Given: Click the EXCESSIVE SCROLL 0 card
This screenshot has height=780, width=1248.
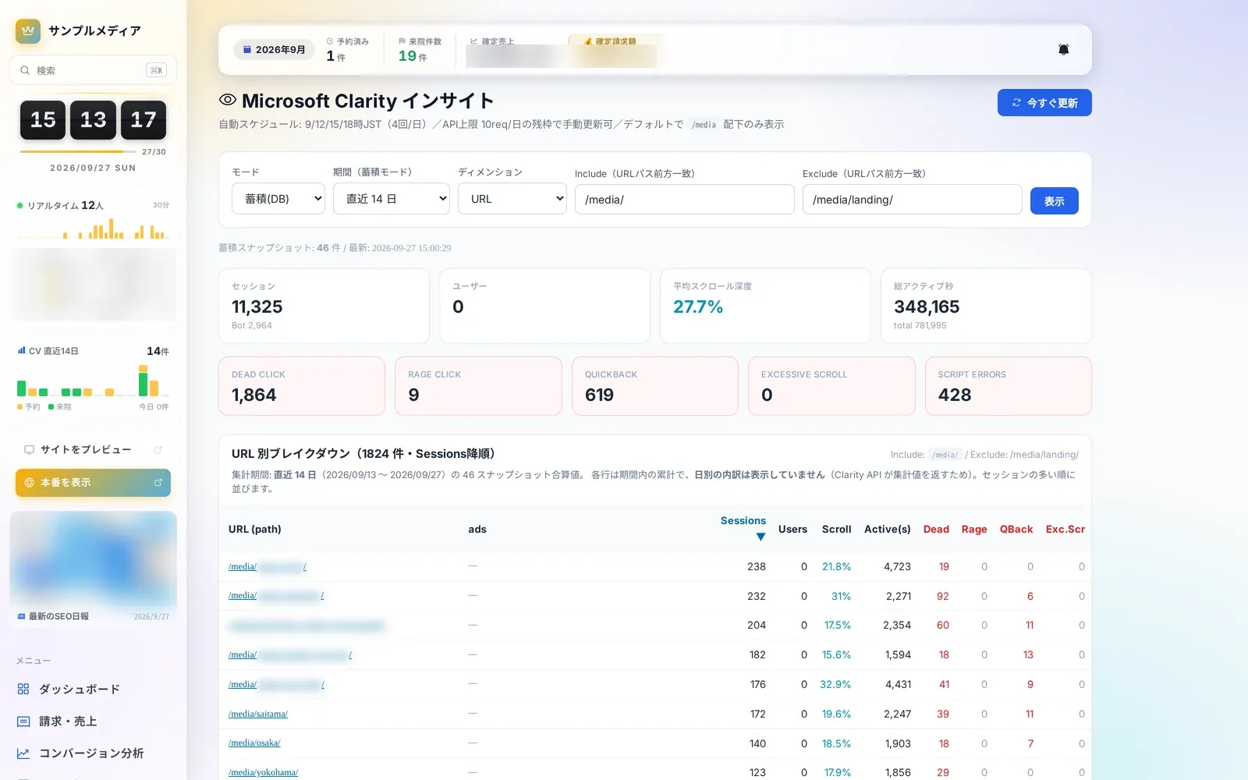Looking at the screenshot, I should coord(831,386).
